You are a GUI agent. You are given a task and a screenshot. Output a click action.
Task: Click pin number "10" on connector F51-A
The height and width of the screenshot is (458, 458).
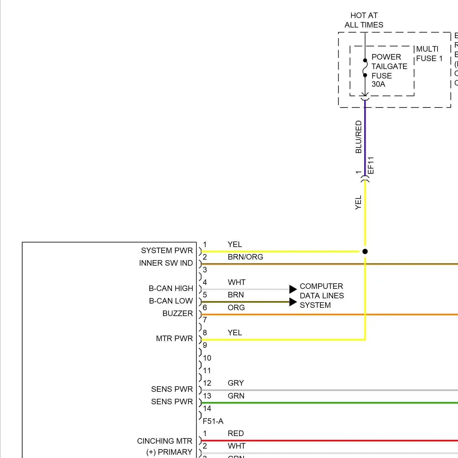coord(207,358)
